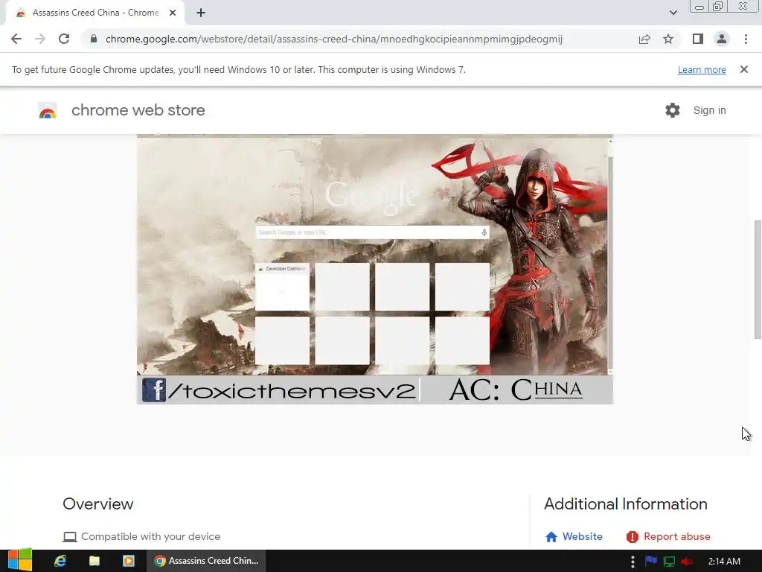Click the laptop compatibility icon
The height and width of the screenshot is (572, 762).
coord(70,537)
